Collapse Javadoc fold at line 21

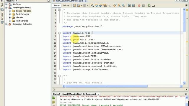(59, 76)
